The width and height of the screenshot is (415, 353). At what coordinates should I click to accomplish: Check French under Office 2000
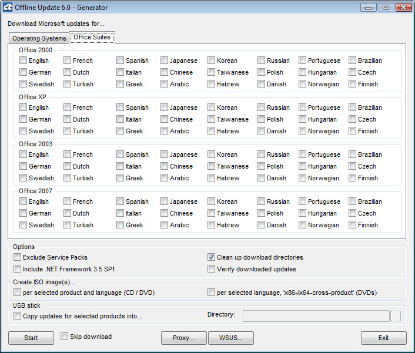pos(67,60)
